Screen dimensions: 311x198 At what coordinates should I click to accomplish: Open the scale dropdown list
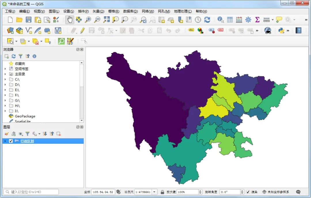click(154, 192)
